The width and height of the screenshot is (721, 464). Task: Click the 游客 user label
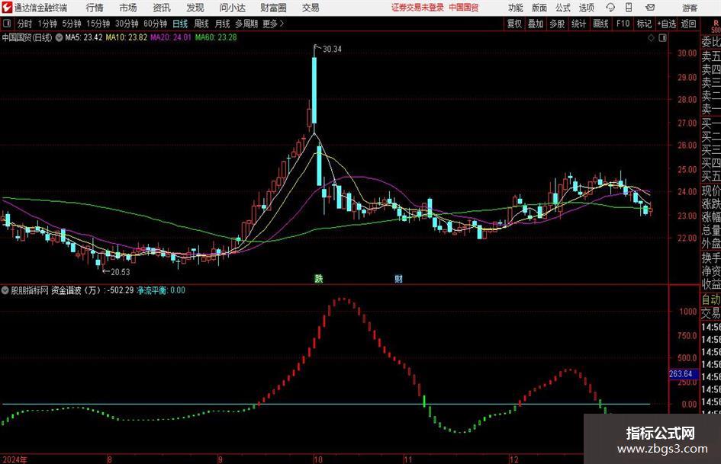click(689, 8)
